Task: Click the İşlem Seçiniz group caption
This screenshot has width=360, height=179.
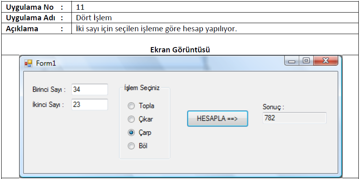Action: [x=142, y=88]
